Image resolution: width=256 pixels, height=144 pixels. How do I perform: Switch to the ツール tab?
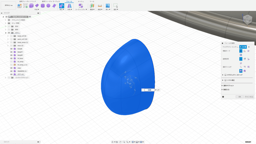(x=92, y=1)
